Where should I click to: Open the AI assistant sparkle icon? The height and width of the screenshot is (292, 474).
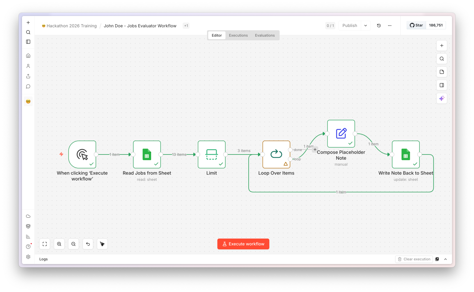442,98
